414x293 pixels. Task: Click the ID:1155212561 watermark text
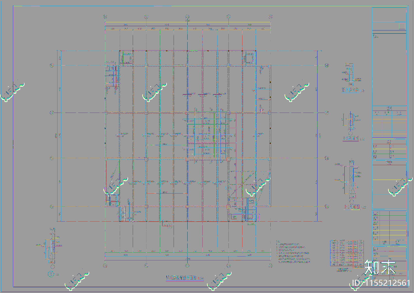point(381,283)
